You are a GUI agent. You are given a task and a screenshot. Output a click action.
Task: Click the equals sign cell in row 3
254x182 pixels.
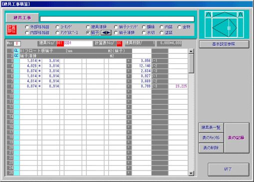click(x=129, y=61)
